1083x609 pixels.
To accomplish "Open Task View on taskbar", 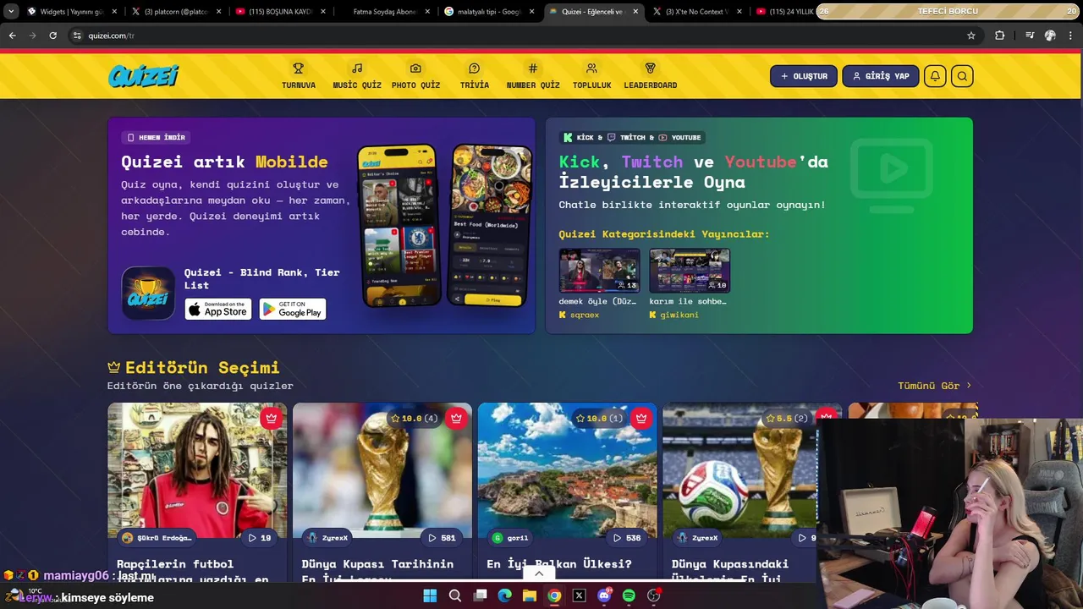I will [480, 595].
